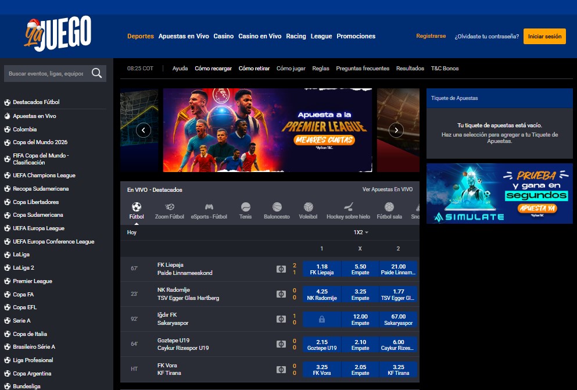Bet on Sakaryaspor at 67.00
This screenshot has width=577, height=390.
[x=398, y=319]
